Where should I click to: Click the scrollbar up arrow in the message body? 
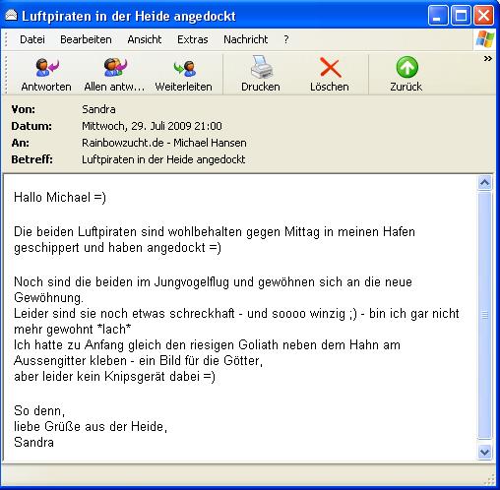point(485,183)
